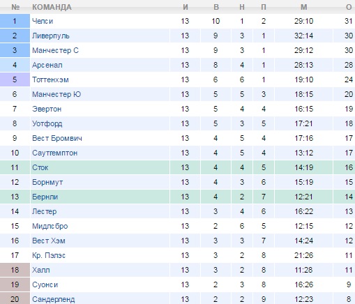Click the highlighted Бернли team link
This screenshot has height=304, width=355.
[45, 197]
